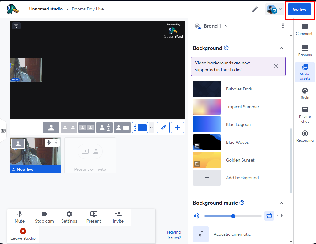The image size is (316, 244).
Task: Click the Add background plus button
Action: (x=207, y=178)
